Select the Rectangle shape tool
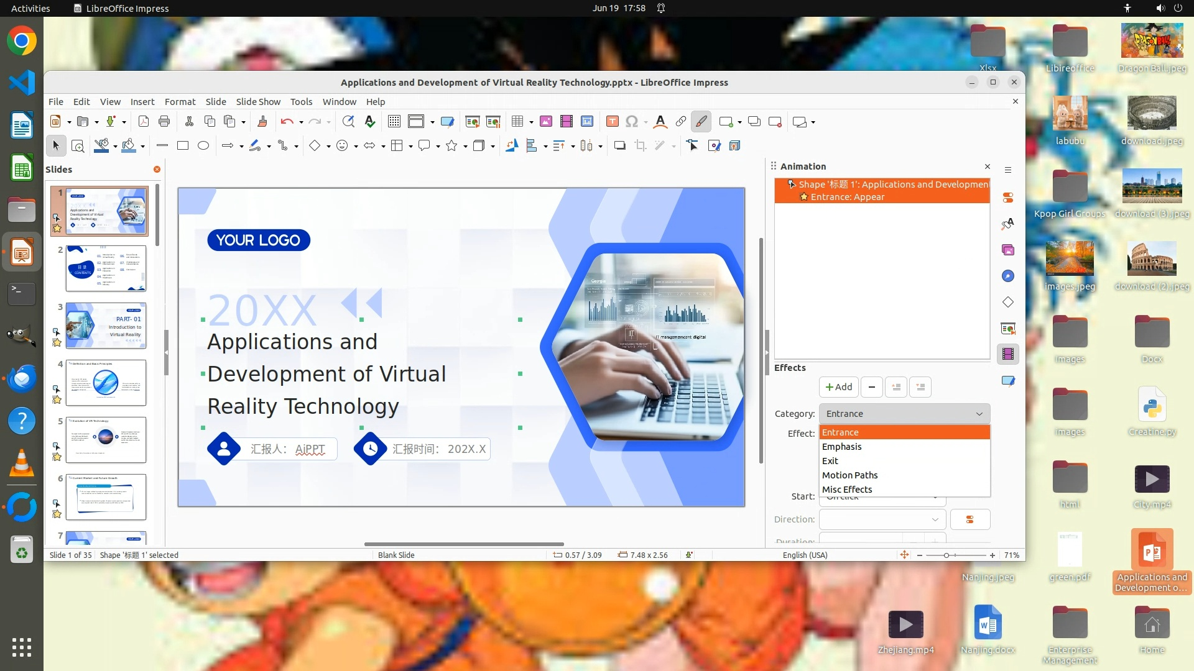The height and width of the screenshot is (671, 1194). tap(183, 145)
